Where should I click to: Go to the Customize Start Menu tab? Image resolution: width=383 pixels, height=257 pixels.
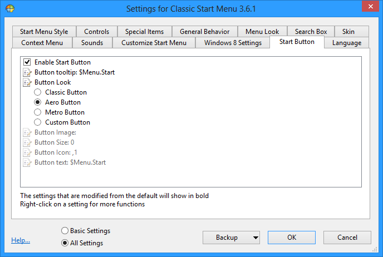coord(154,43)
